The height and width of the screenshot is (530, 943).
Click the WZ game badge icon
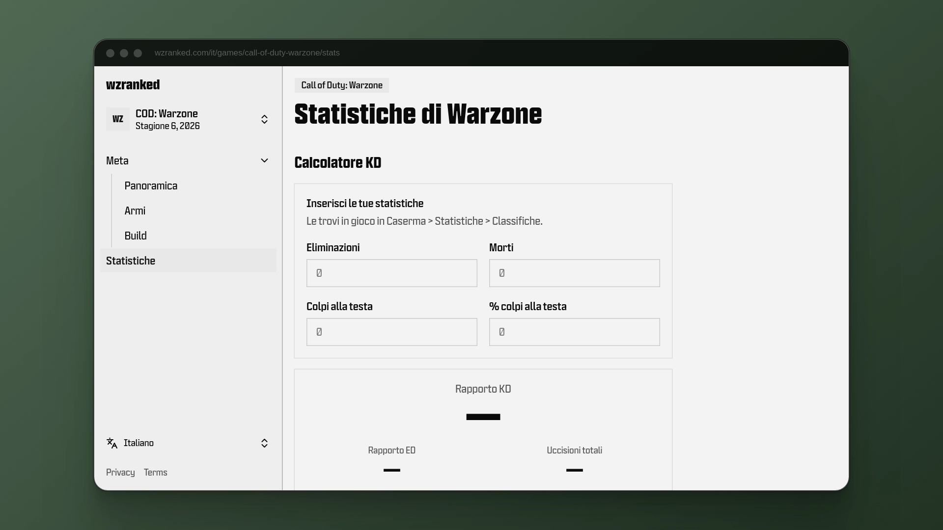[x=118, y=119]
